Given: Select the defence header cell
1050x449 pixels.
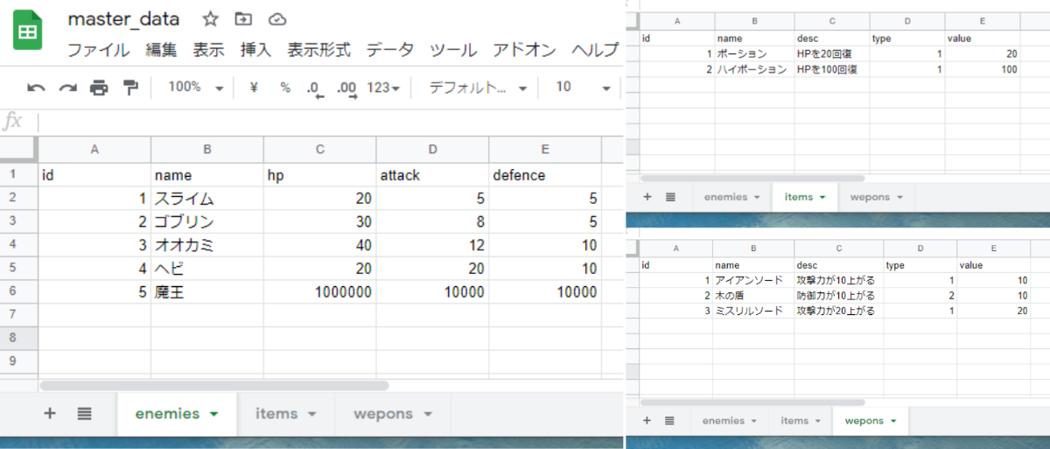Looking at the screenshot, I should 545,175.
